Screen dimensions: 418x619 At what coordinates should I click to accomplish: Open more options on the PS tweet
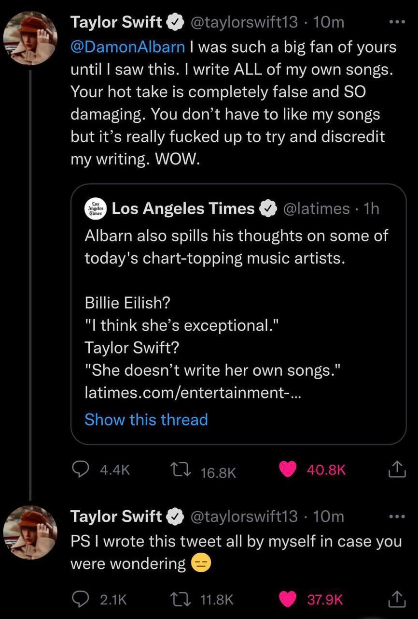(396, 516)
